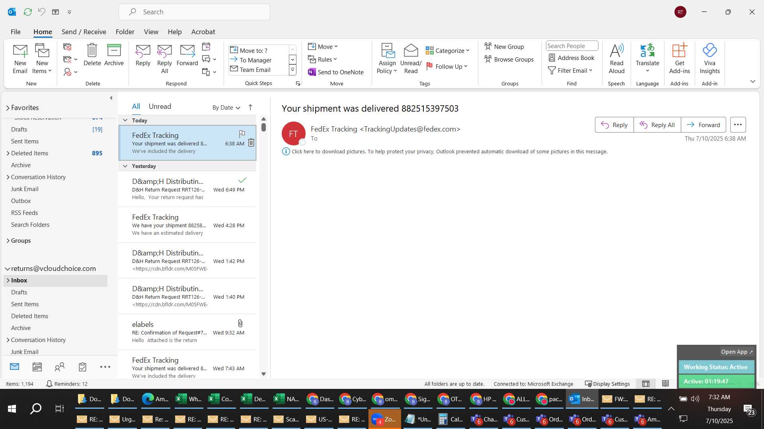Toggle Unread/Read status
The image size is (764, 429).
(x=411, y=59)
